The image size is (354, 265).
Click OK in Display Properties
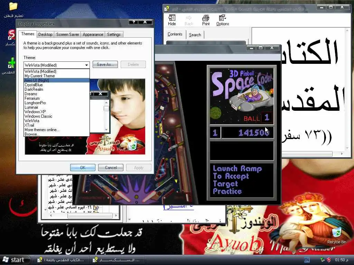click(x=83, y=168)
